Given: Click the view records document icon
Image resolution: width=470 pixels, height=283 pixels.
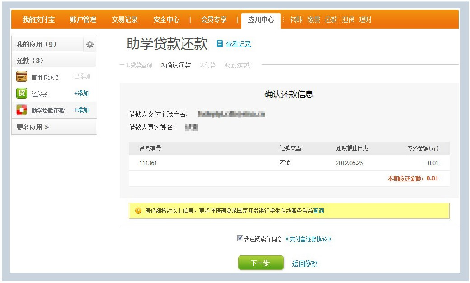Looking at the screenshot, I should click(220, 44).
